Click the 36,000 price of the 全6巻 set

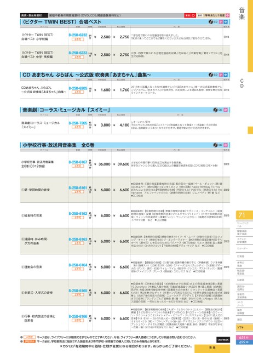point(105,164)
